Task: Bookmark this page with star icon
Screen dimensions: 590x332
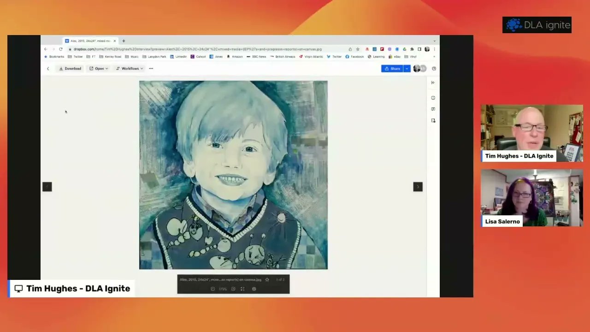Action: pyautogui.click(x=358, y=49)
